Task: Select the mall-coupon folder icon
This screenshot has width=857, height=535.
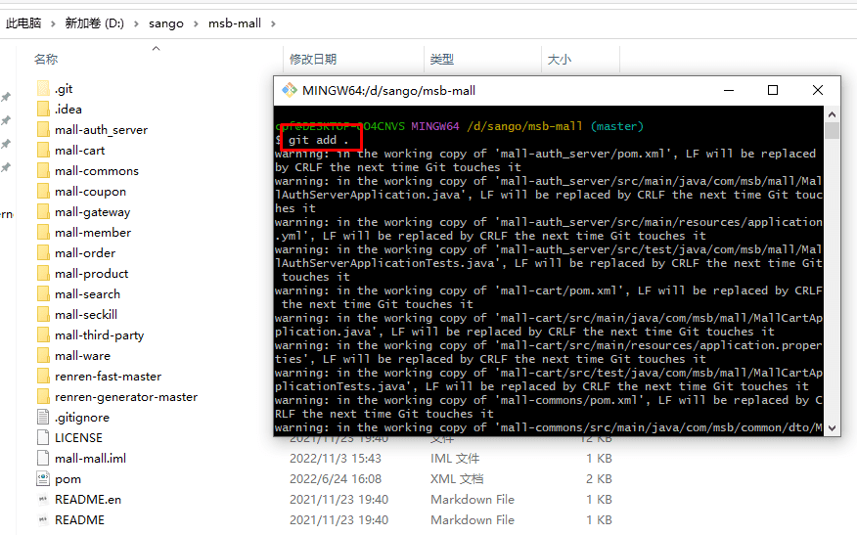Action: 43,192
